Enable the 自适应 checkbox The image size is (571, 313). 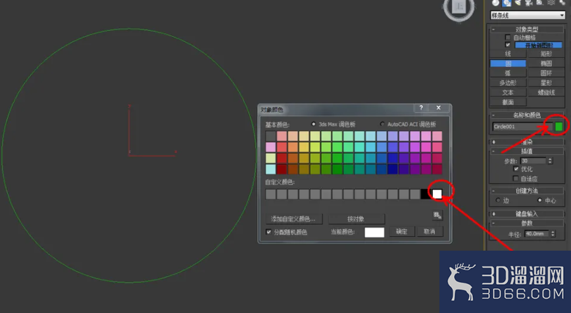[x=516, y=178]
